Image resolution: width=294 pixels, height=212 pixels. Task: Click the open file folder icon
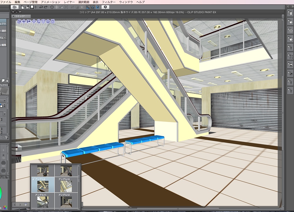click(27, 7)
